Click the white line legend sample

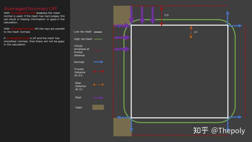[98, 32]
